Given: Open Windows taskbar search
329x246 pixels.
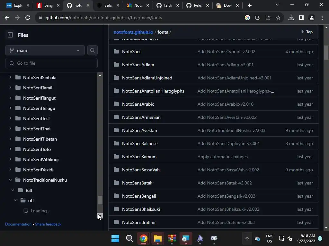Looking at the screenshot, I should [x=129, y=238].
